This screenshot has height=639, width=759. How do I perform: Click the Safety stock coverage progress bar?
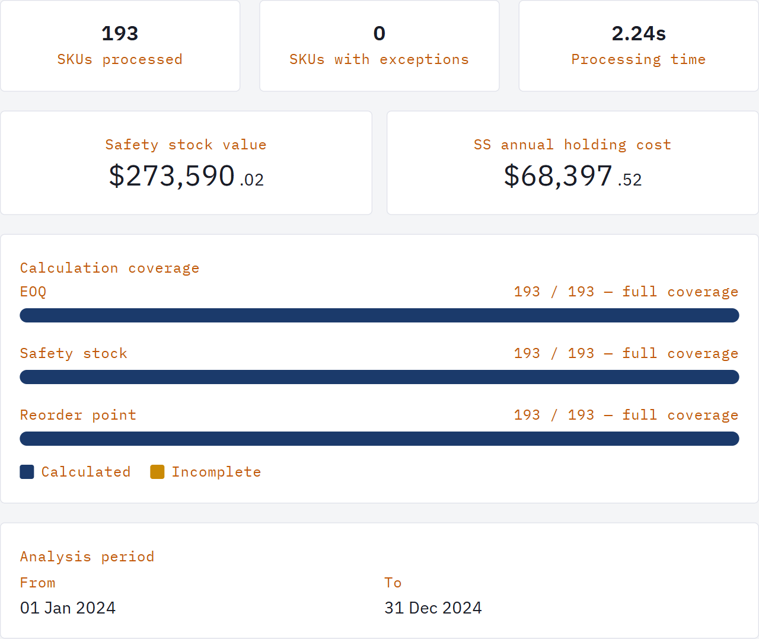(x=379, y=377)
